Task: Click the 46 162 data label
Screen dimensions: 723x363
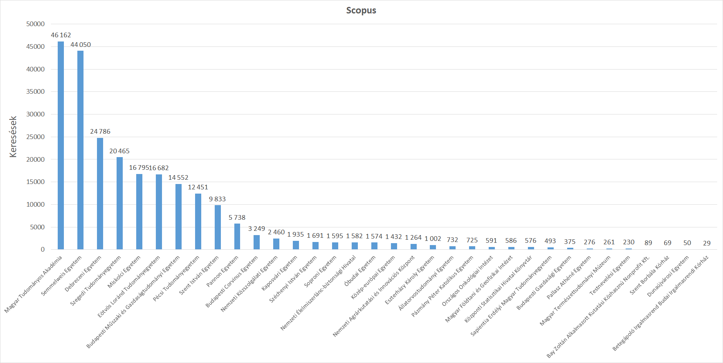Action: coord(61,35)
